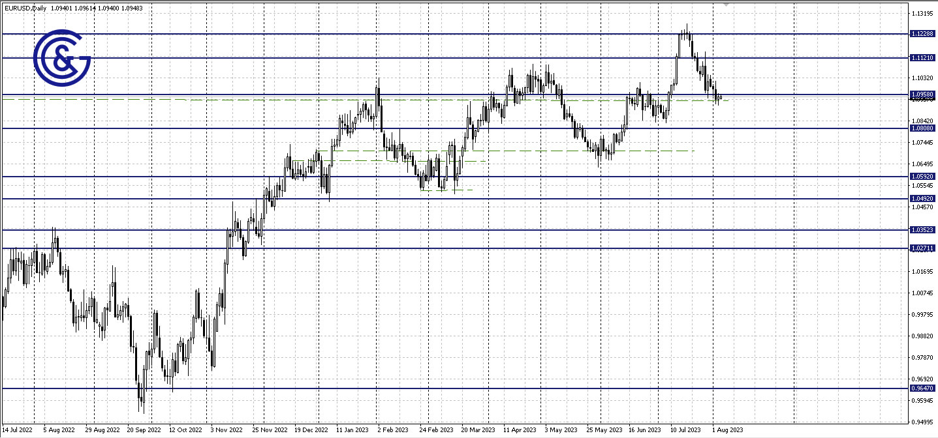Click the gray chart-shift triangle marker at top
The height and width of the screenshot is (438, 938).
[726, 5]
